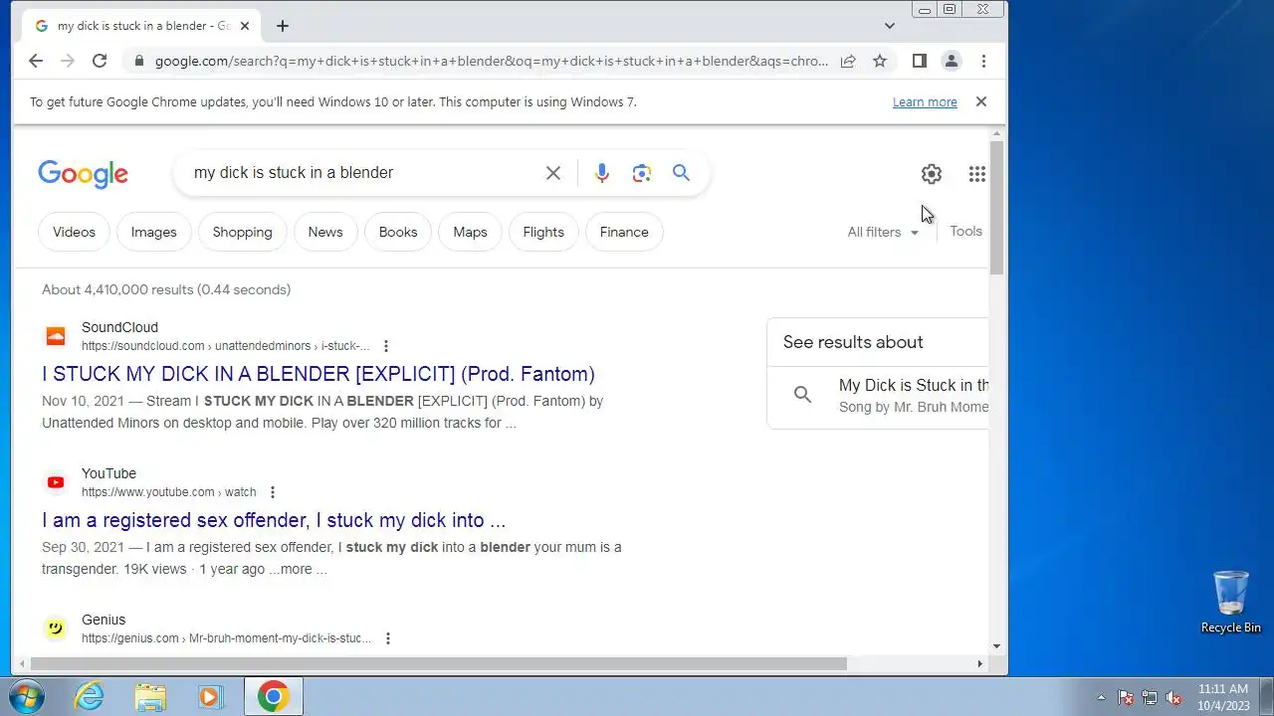Select the Maps filter chip
1274x716 pixels.
(470, 232)
